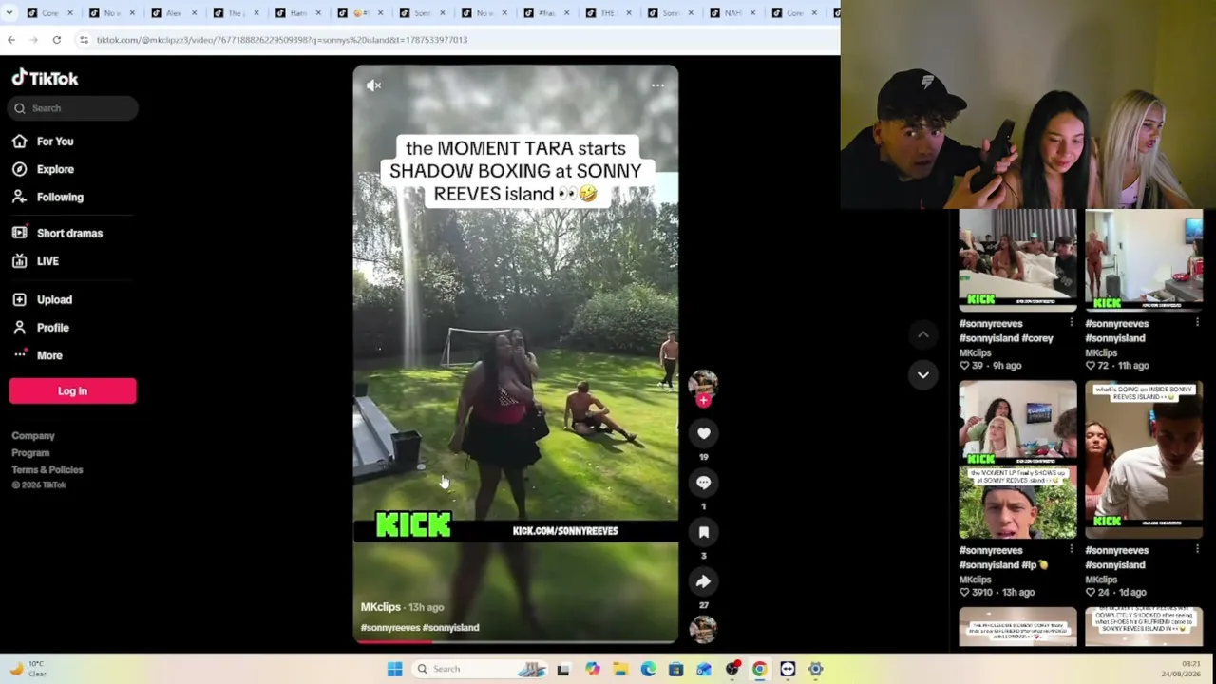Launch Microsoft Edge from the taskbar
Screen dimensions: 1216x684
pyautogui.click(x=648, y=669)
